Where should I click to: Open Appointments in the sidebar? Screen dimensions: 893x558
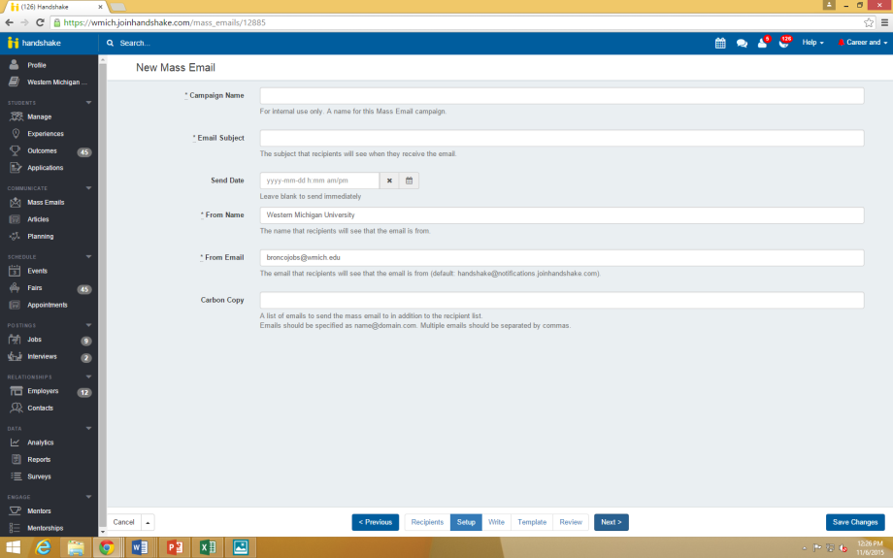(49, 305)
